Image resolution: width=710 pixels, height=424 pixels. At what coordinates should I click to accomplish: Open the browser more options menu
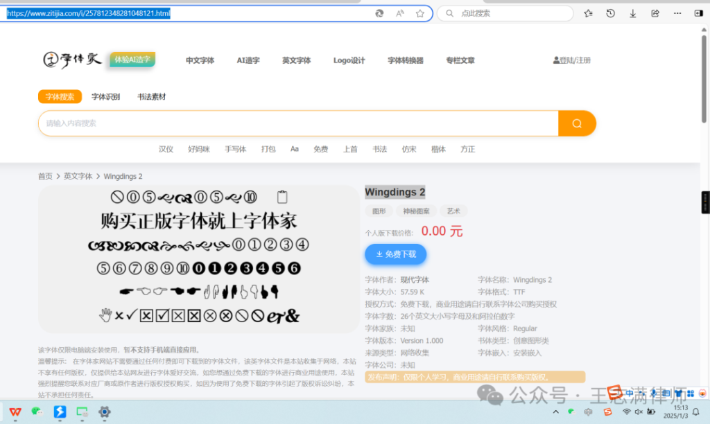click(x=677, y=13)
